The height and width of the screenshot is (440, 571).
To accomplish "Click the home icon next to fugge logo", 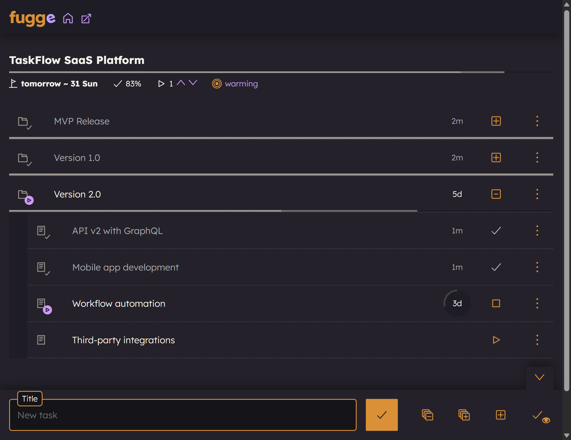I will click(x=68, y=19).
